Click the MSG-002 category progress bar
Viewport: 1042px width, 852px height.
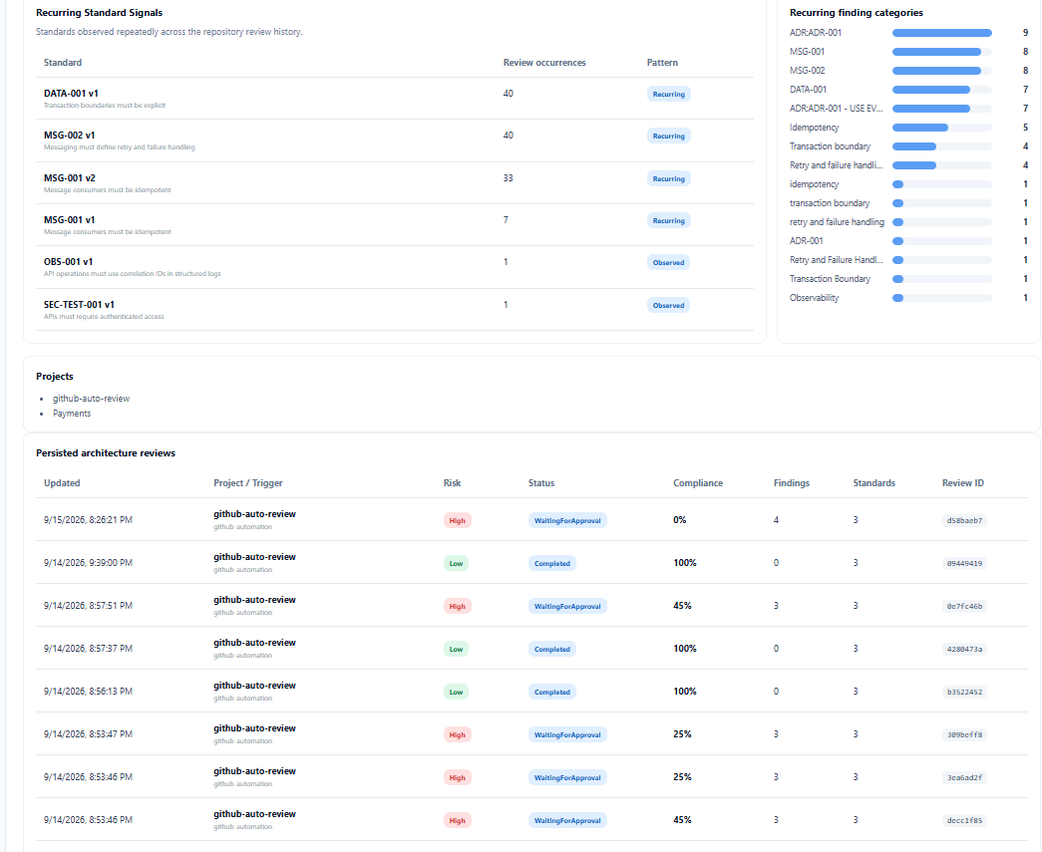(x=941, y=71)
